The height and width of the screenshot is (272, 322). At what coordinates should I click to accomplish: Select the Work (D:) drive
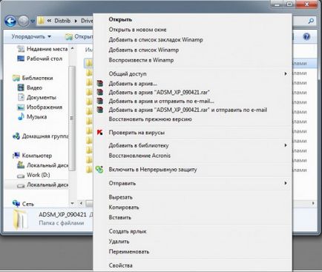pyautogui.click(x=38, y=175)
